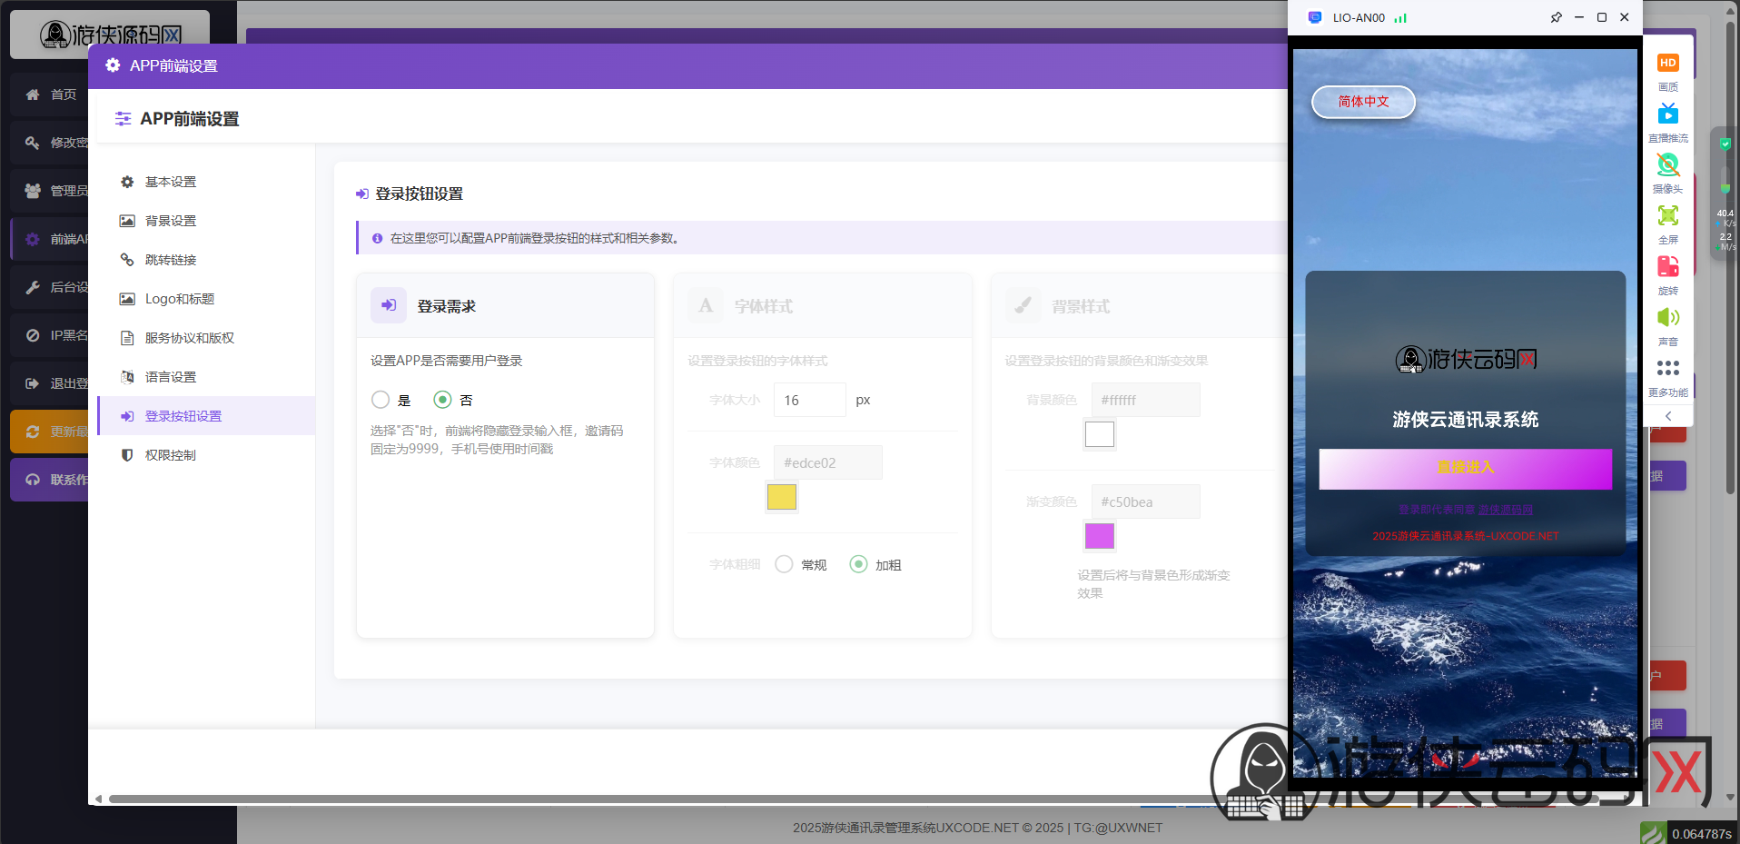Select the 是 login required radio
Viewport: 1740px width, 844px height.
pos(381,400)
